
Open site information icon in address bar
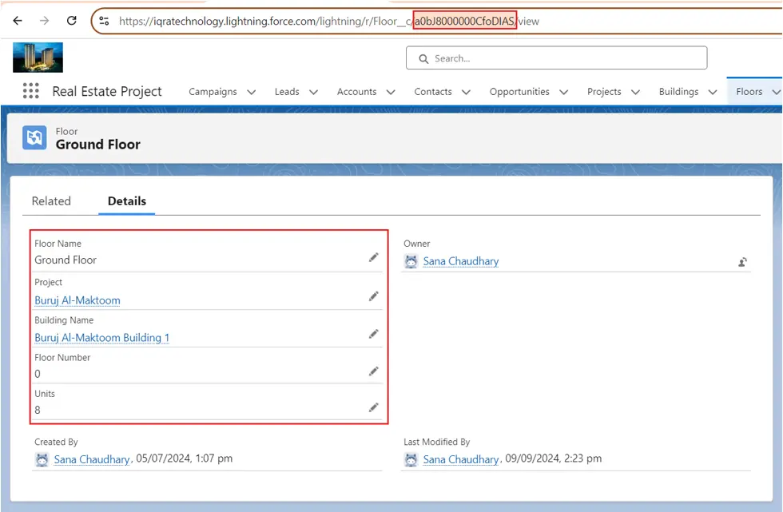point(104,21)
